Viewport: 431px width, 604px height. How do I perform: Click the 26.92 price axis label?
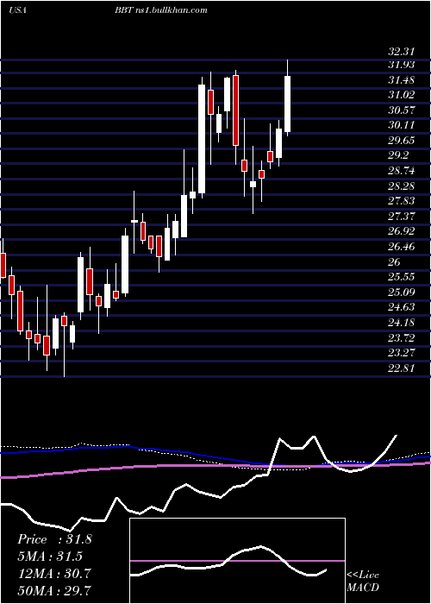click(402, 231)
